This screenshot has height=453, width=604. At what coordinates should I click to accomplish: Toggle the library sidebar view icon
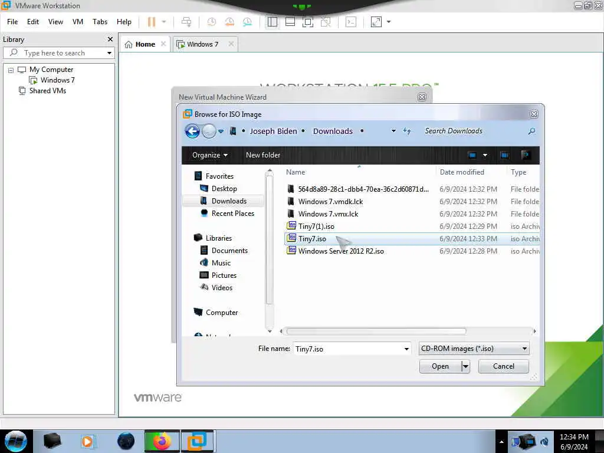click(x=273, y=22)
